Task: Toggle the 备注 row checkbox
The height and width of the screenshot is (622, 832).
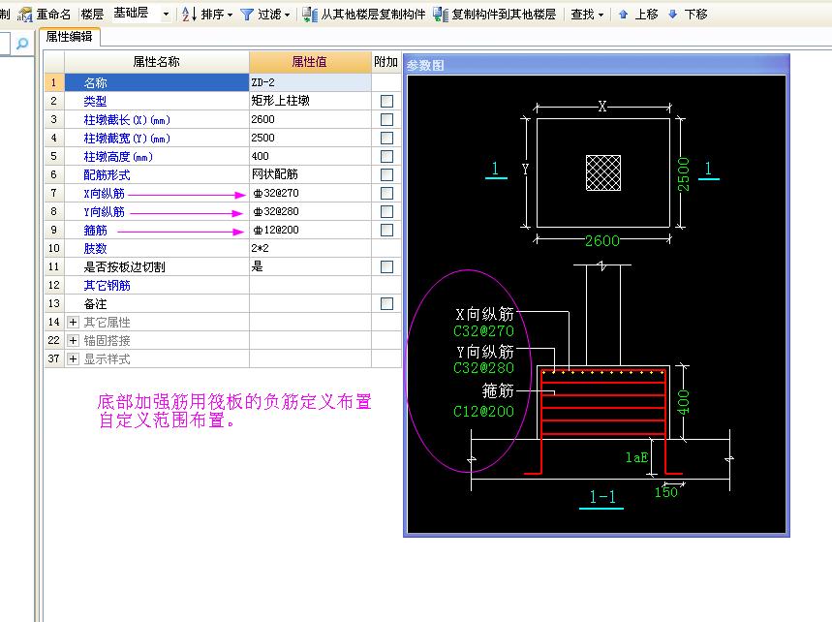Action: tap(386, 303)
